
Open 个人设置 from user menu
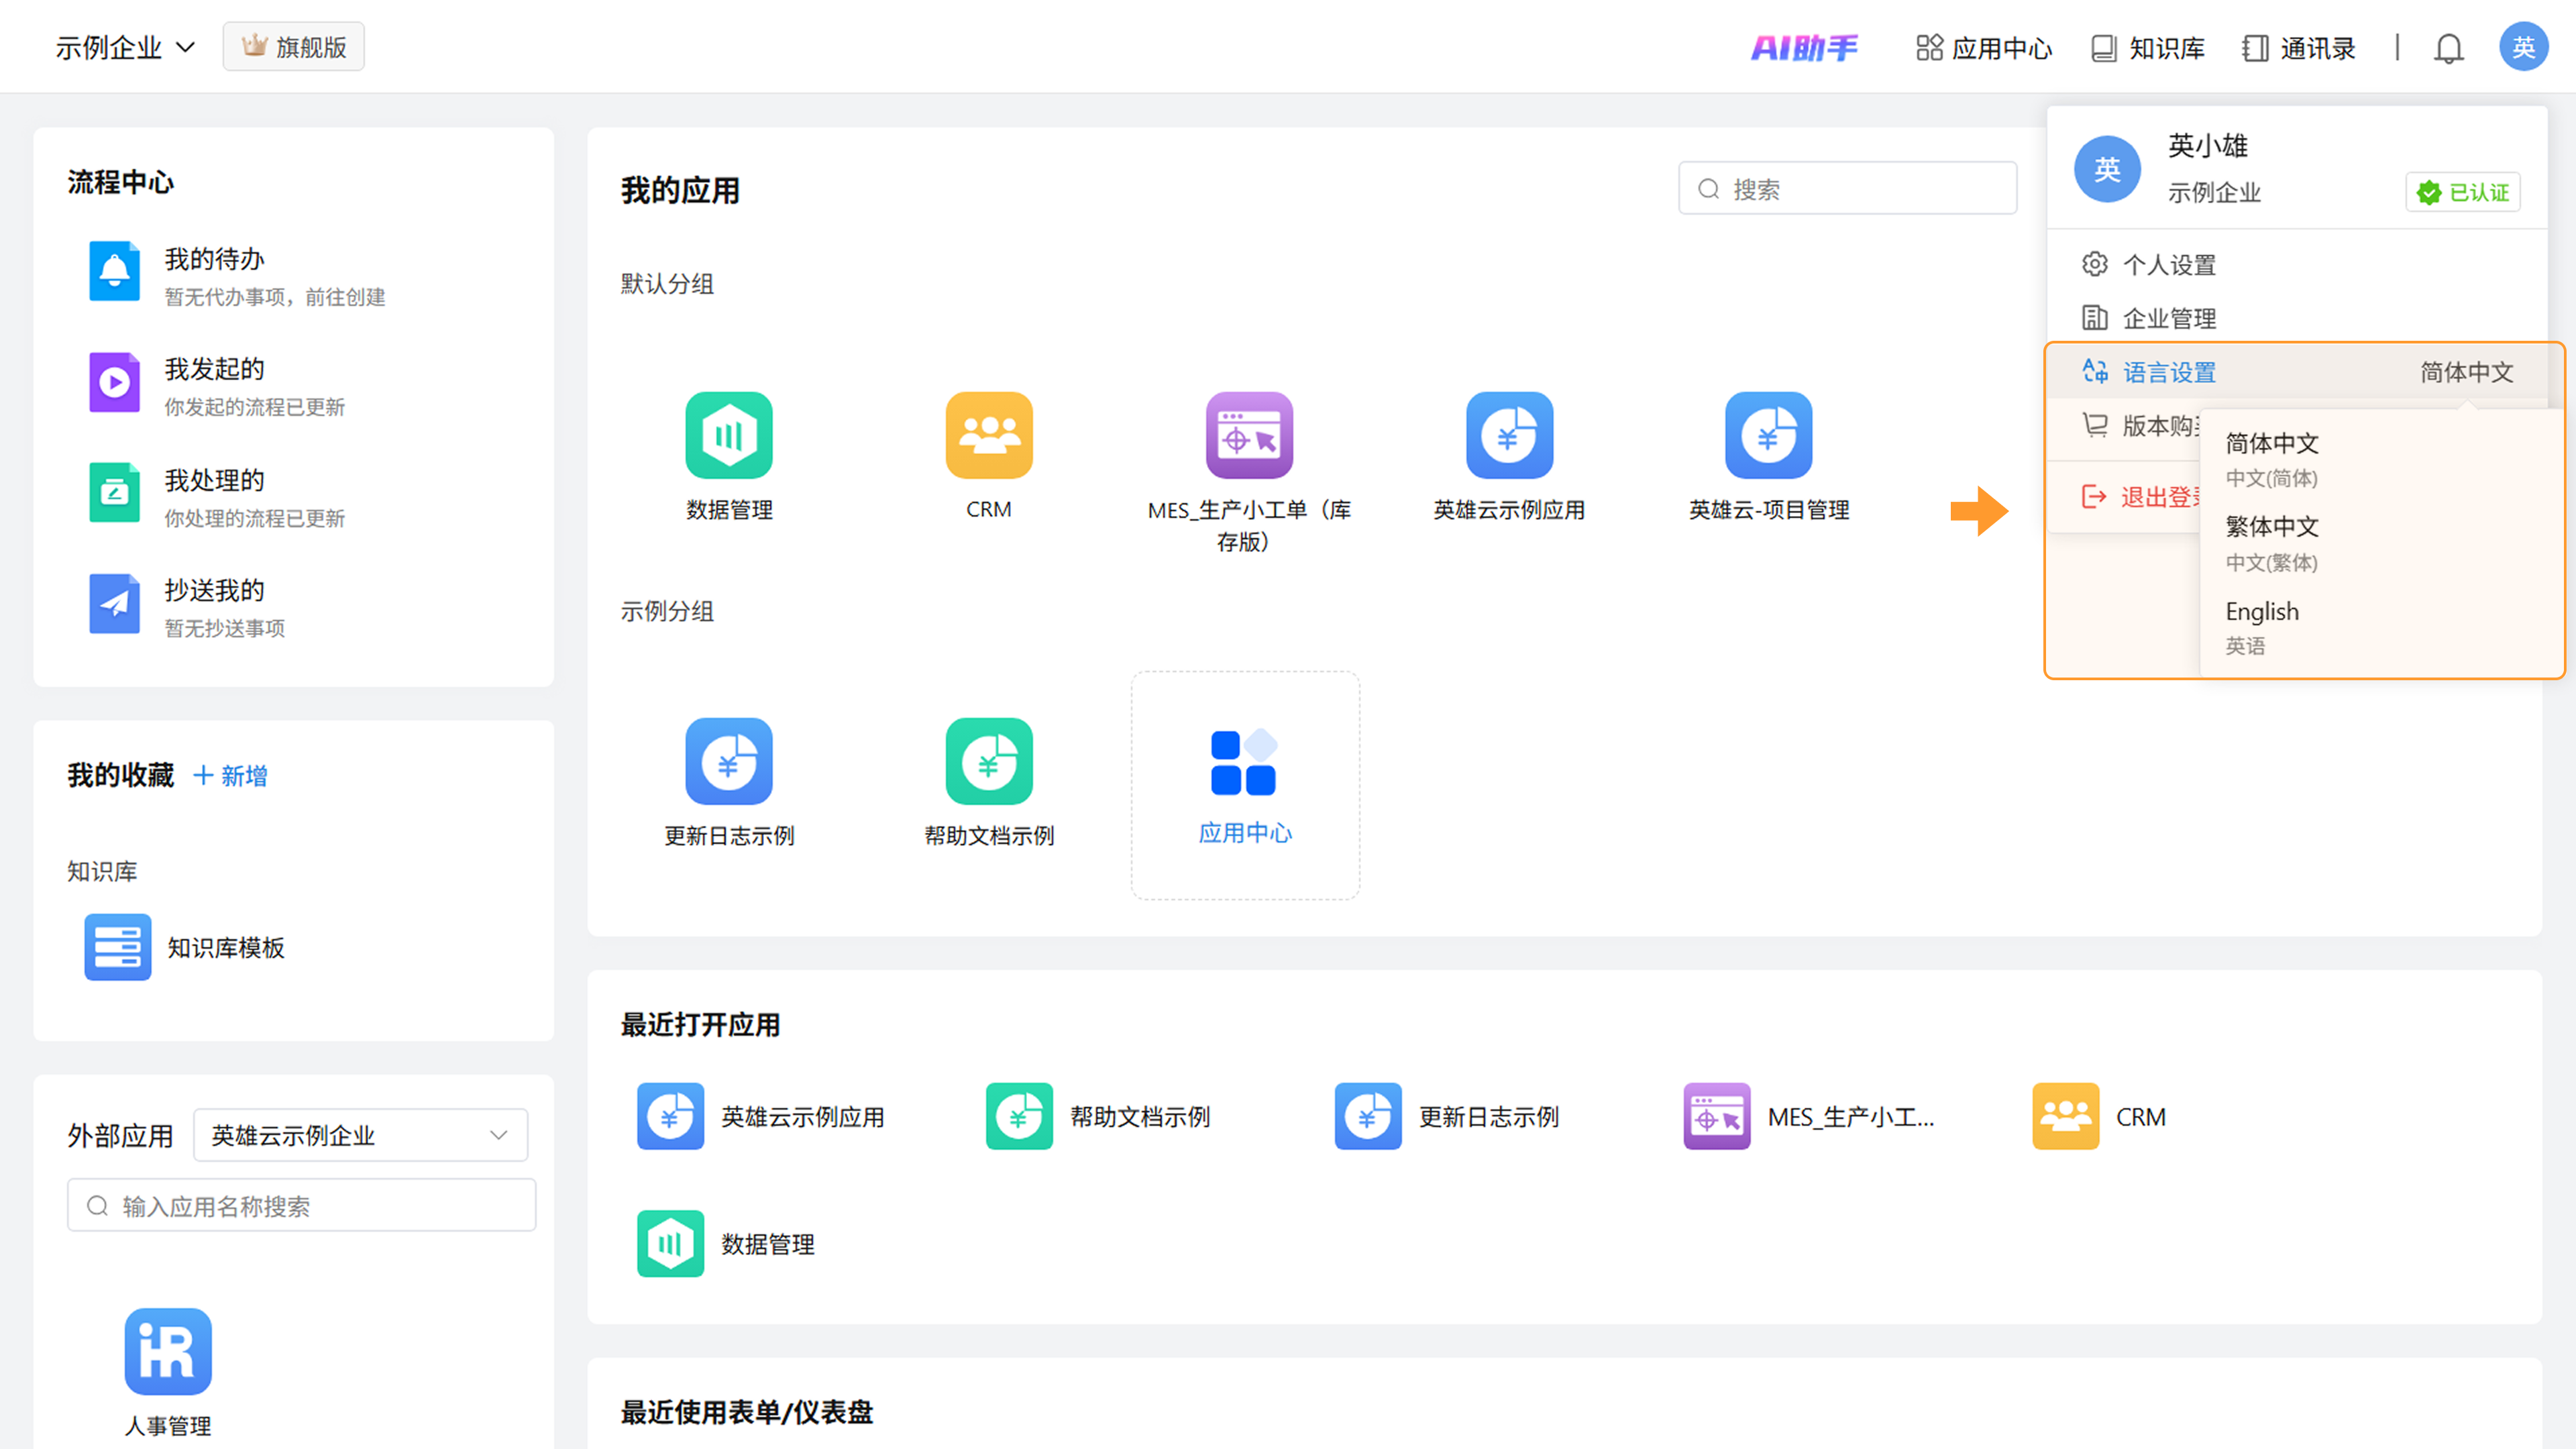(2168, 265)
